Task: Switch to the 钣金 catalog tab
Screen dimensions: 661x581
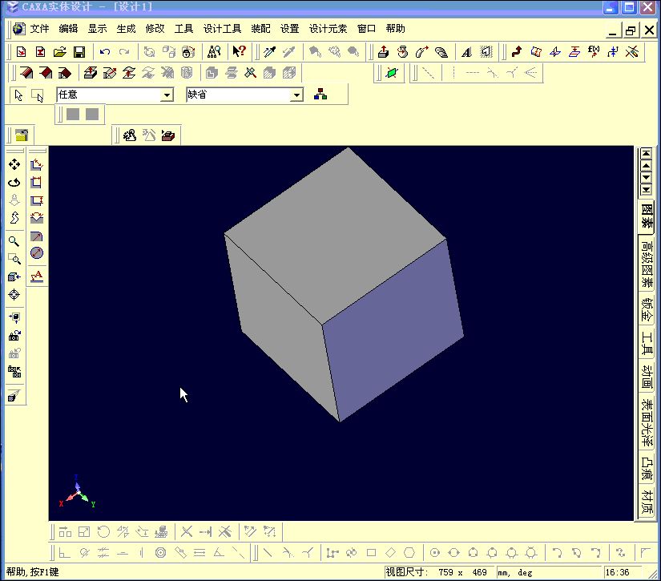Action: (x=647, y=310)
